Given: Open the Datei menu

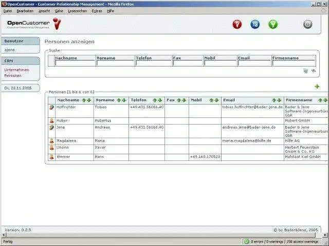Looking at the screenshot, I should (8, 11).
